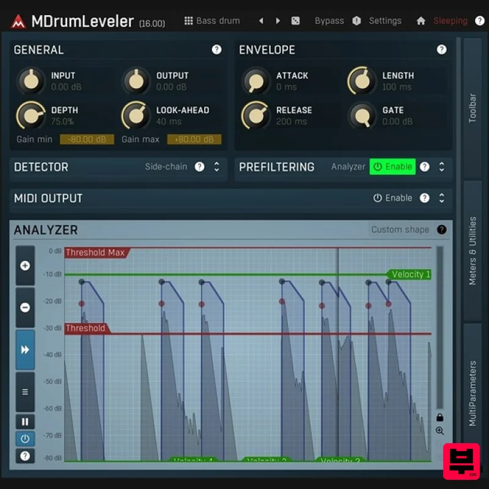489x489 pixels.
Task: Open the preset list grid icon
Action: coord(188,20)
